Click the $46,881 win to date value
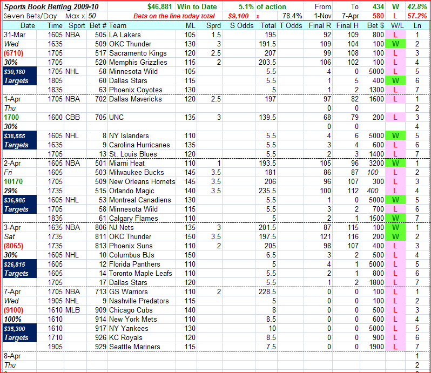Screen dimensions: 431x373 pyautogui.click(x=159, y=6)
